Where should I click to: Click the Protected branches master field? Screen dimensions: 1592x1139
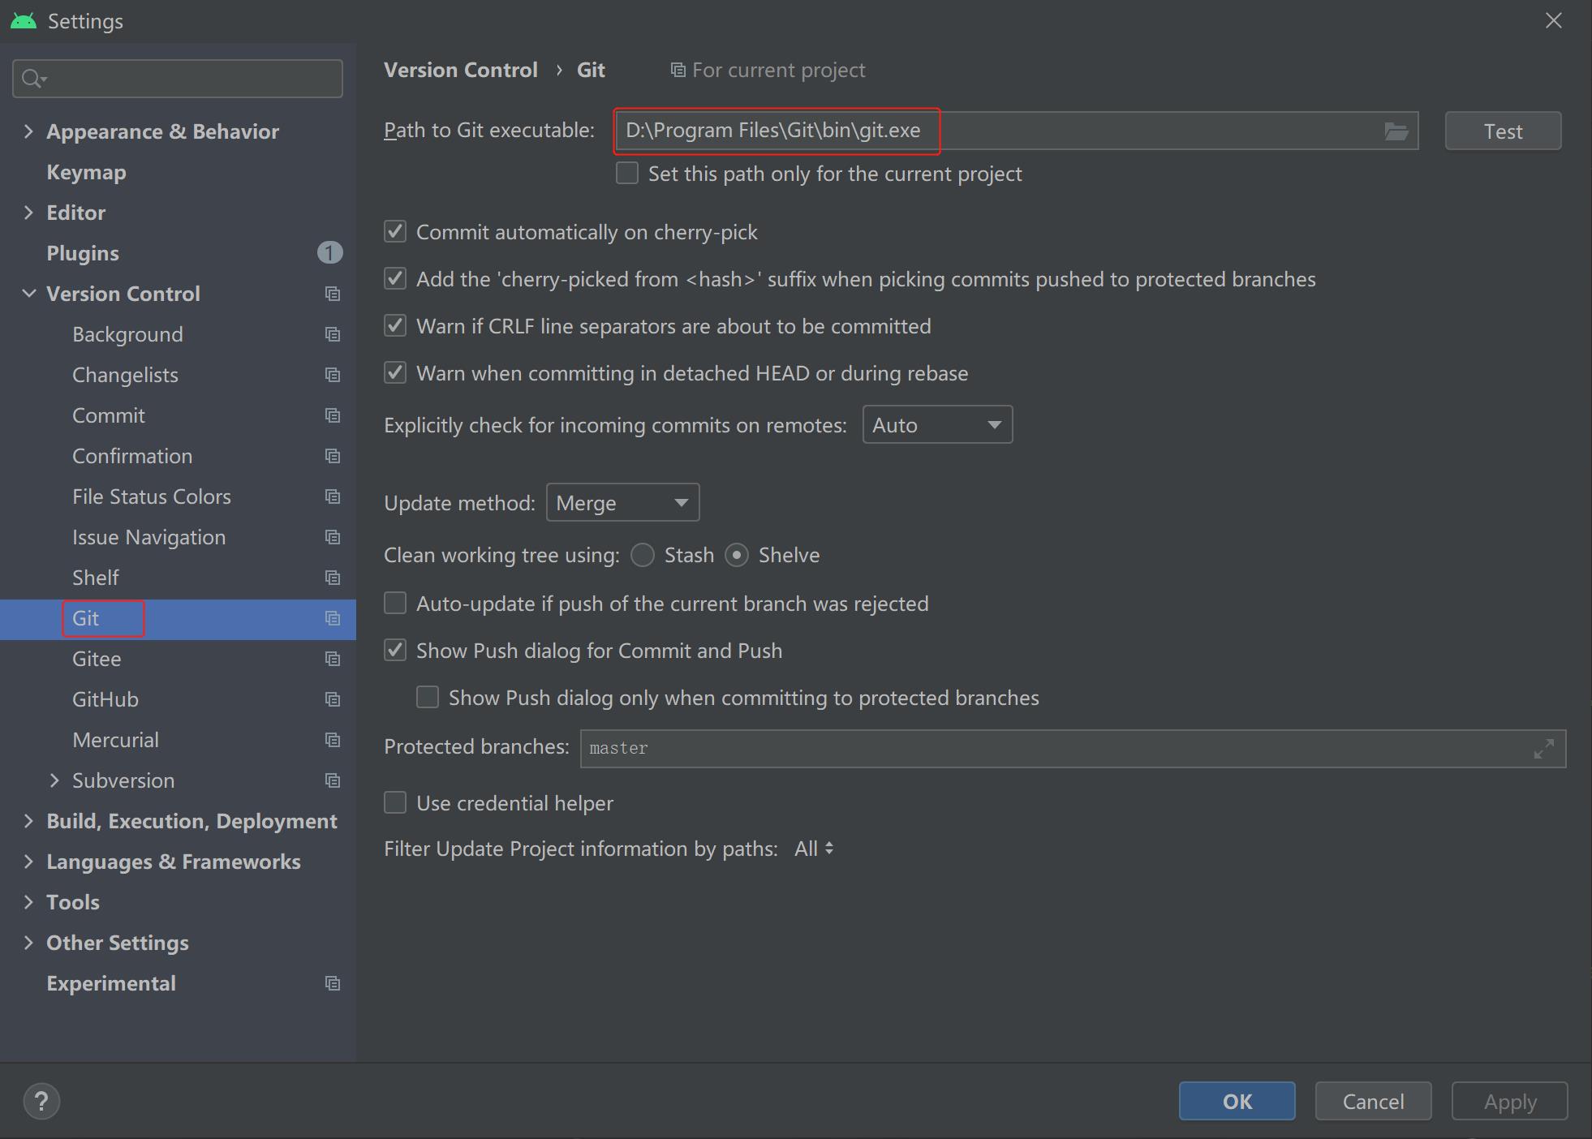[1073, 748]
